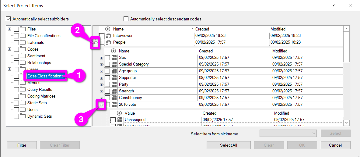Click the People classification icon

click(x=108, y=42)
